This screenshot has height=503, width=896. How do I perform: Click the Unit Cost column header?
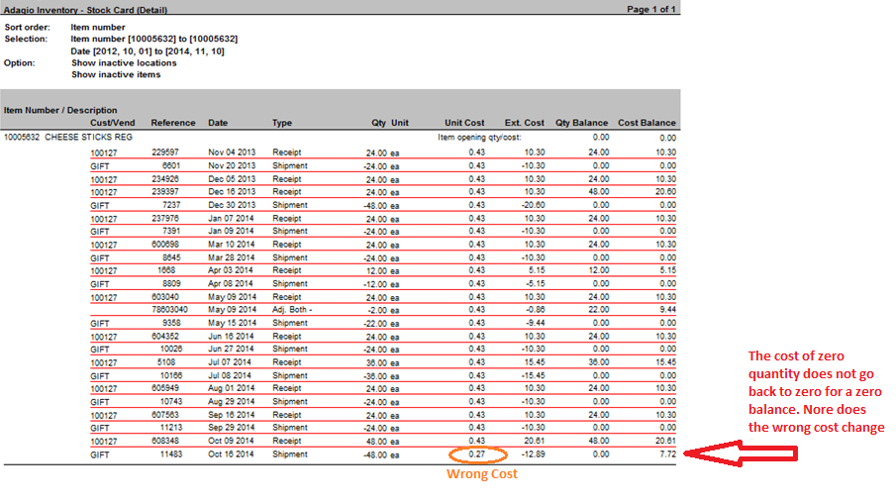(464, 123)
